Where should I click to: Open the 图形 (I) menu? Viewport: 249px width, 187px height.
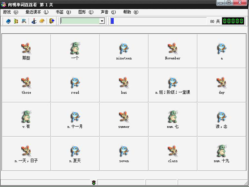(x=86, y=12)
